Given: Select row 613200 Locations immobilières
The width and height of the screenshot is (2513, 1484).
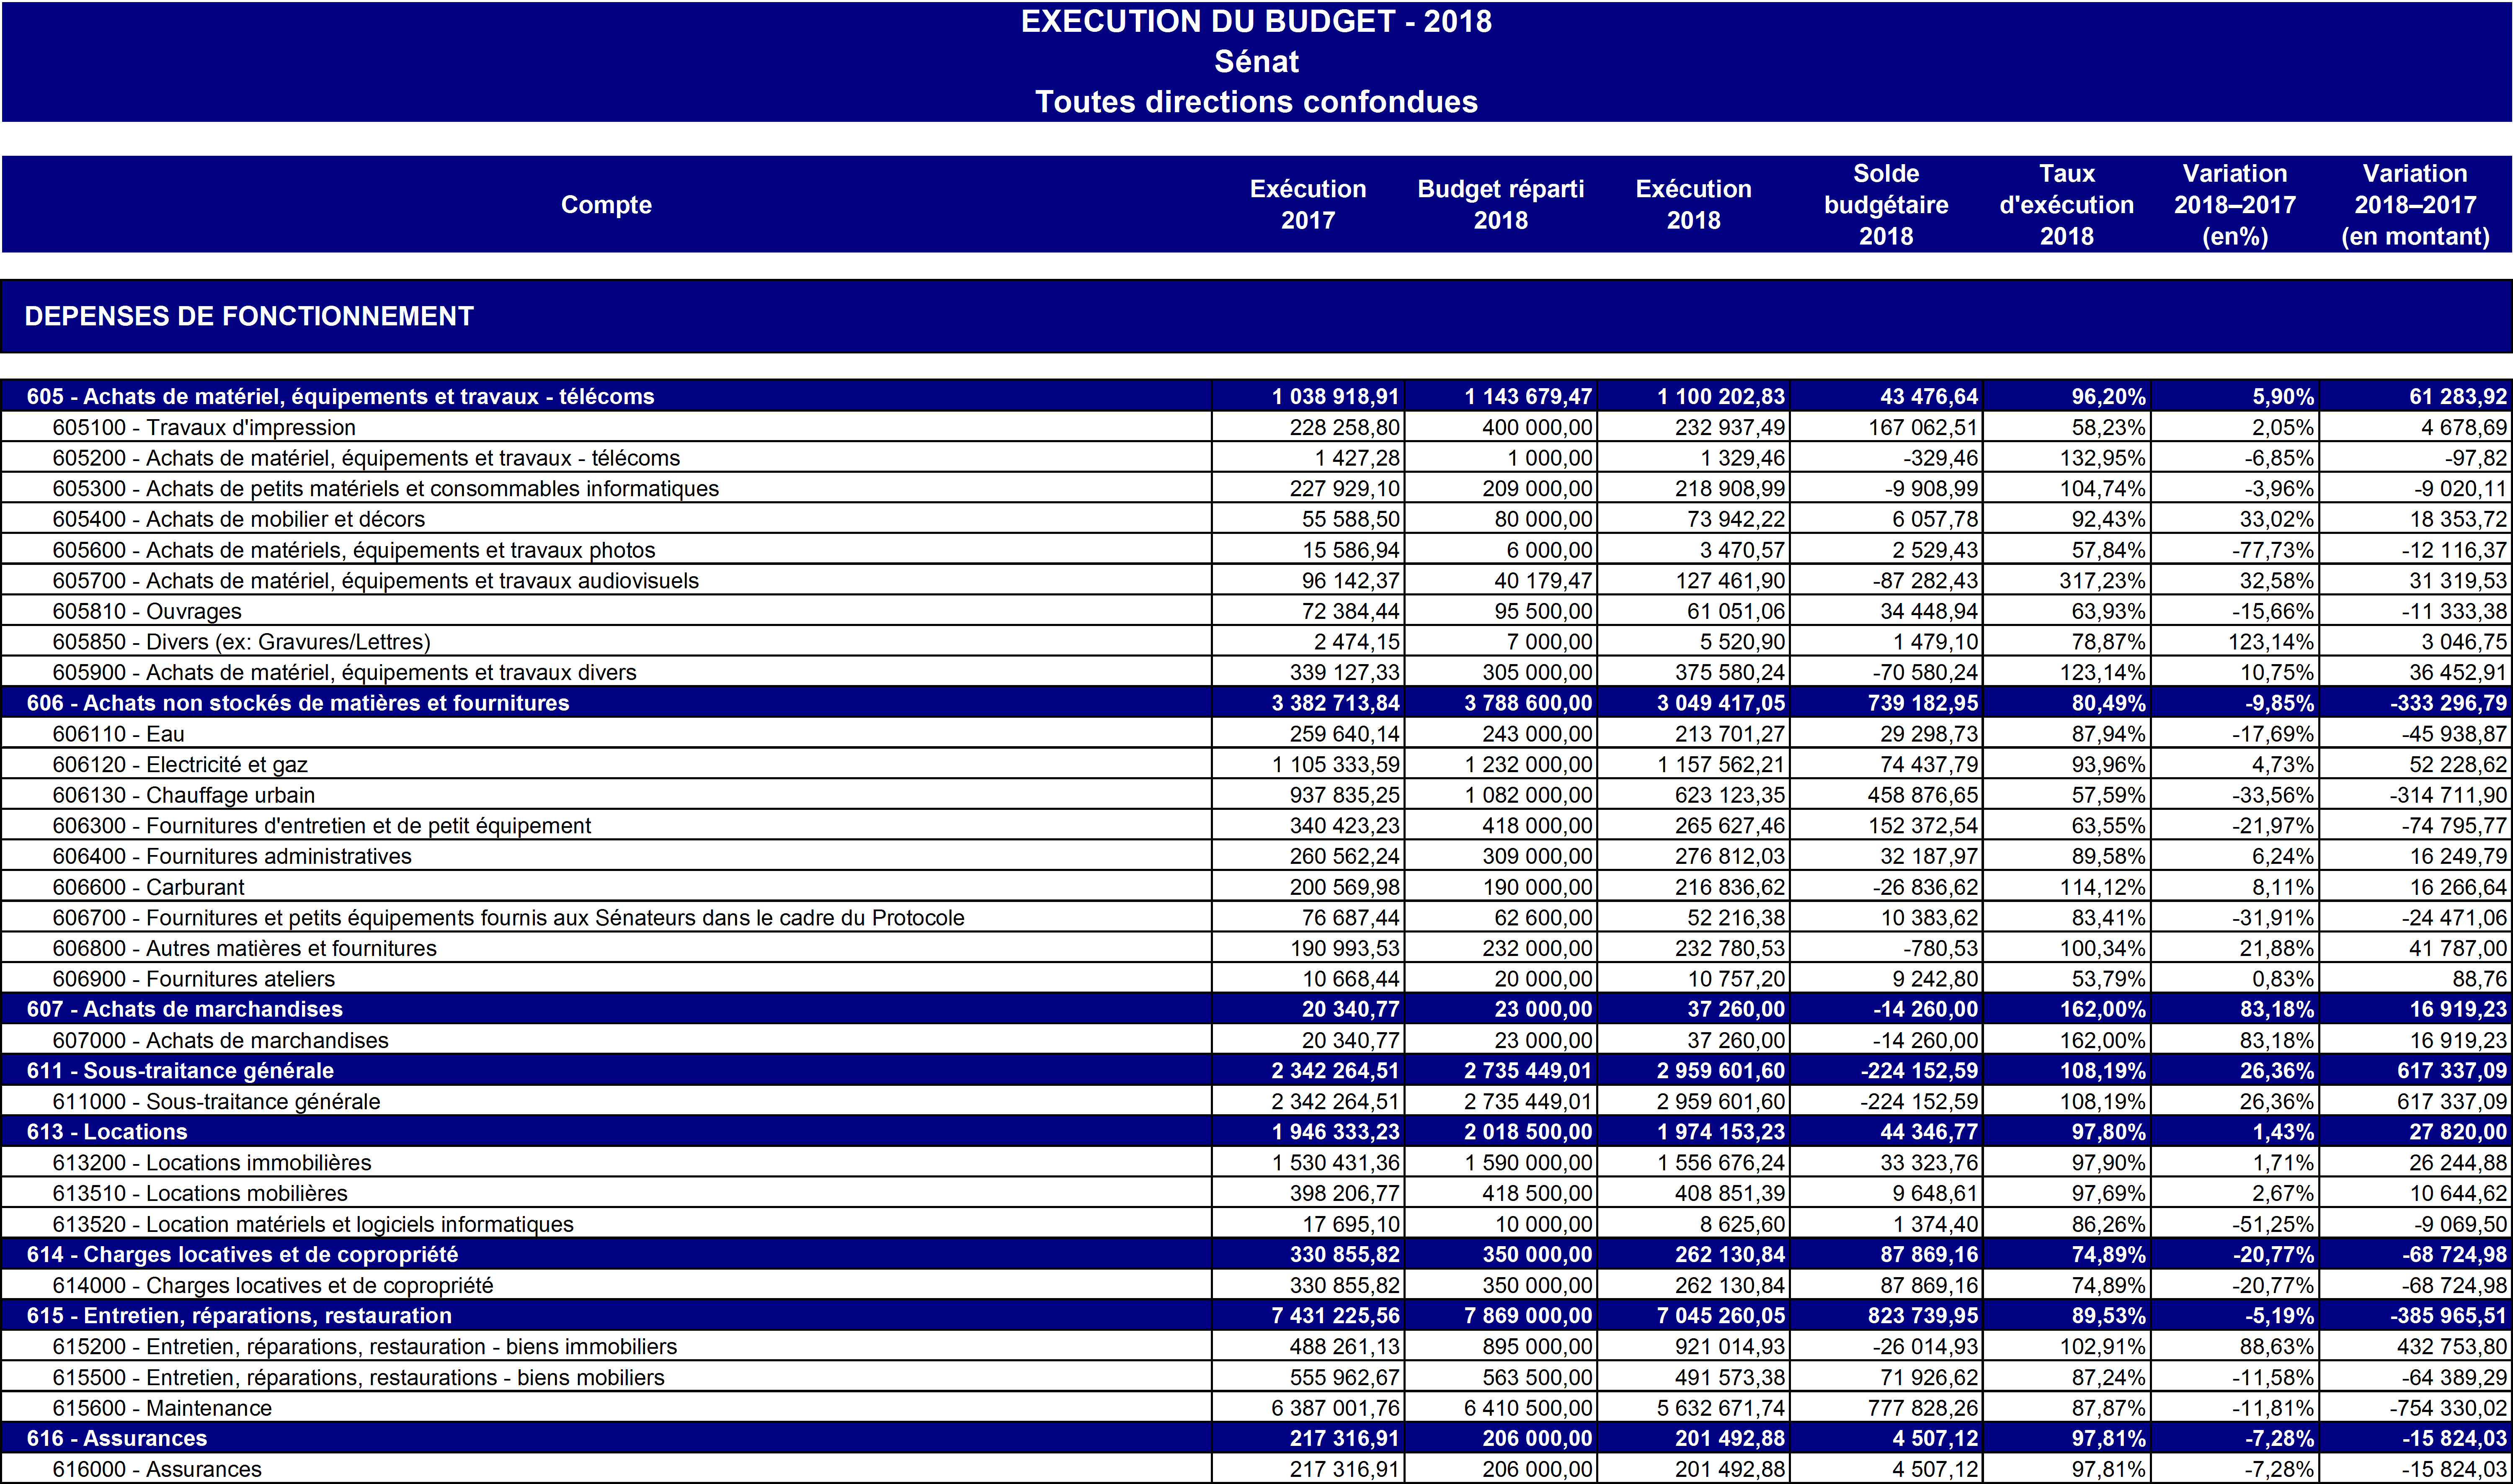Looking at the screenshot, I should pos(212,1162).
